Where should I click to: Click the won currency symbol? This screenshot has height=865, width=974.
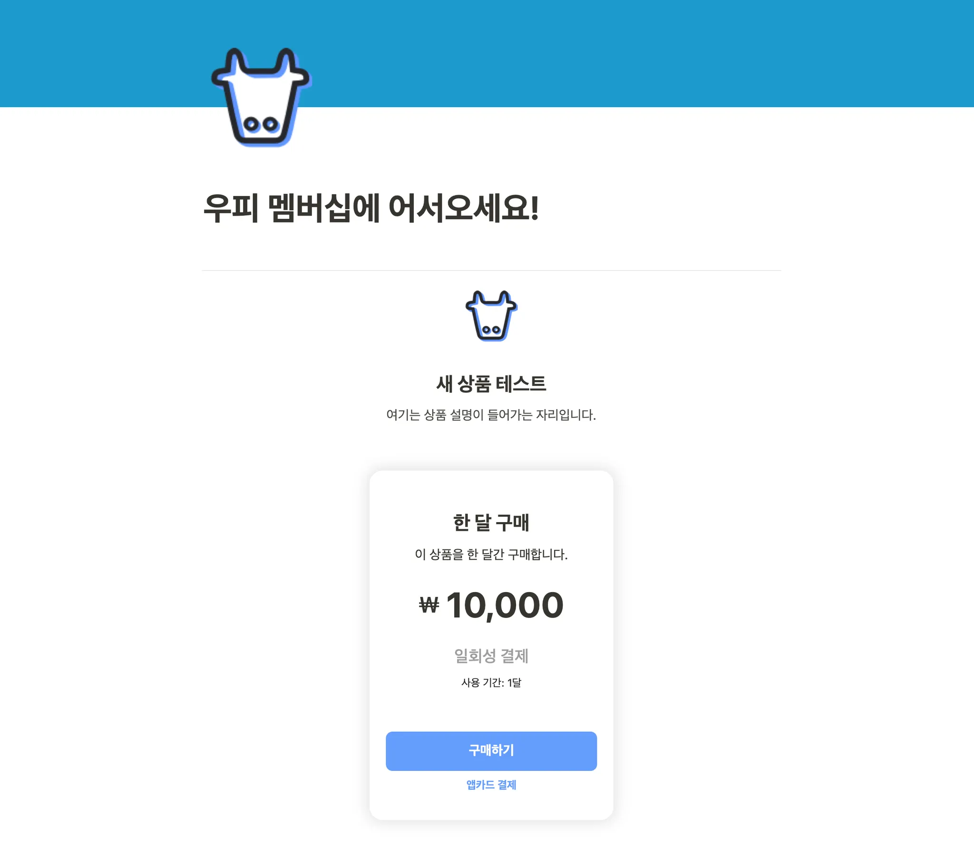429,605
